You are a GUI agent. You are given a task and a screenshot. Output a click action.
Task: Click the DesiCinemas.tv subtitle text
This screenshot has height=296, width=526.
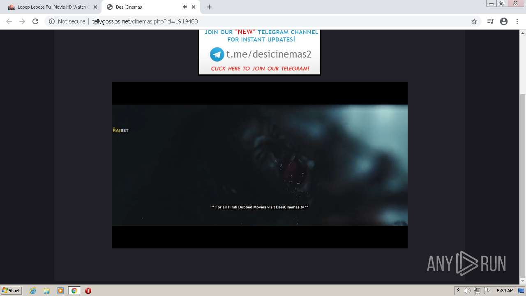(x=260, y=207)
